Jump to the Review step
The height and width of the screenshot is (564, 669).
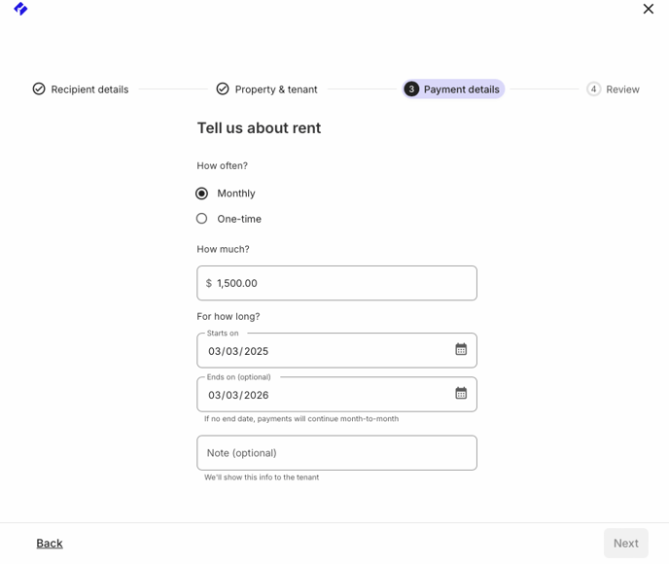click(622, 89)
